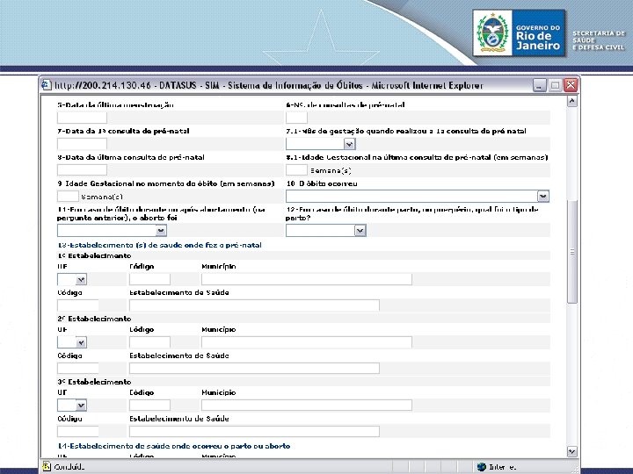The image size is (633, 474).
Task: Focus município Código field of 1º Estabelecimento
Action: [149, 279]
